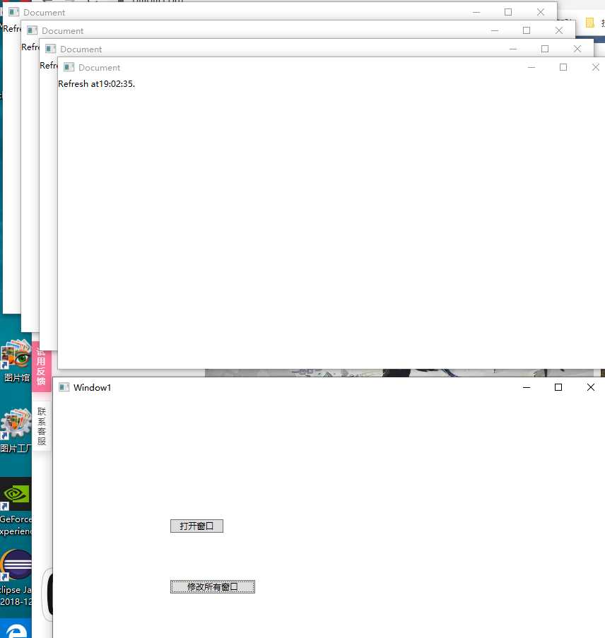
Task: Close the front Document window
Action: click(x=596, y=67)
